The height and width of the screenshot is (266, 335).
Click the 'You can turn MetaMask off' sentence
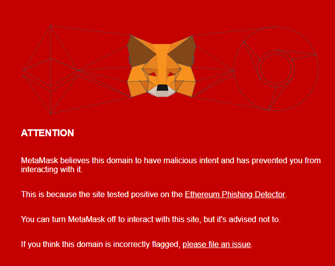tap(151, 220)
